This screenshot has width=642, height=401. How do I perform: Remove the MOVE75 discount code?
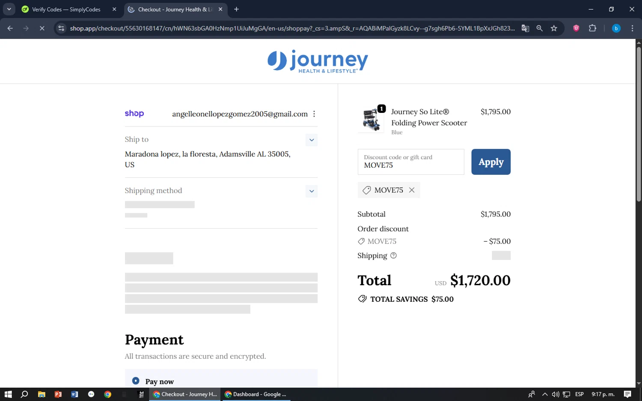412,190
